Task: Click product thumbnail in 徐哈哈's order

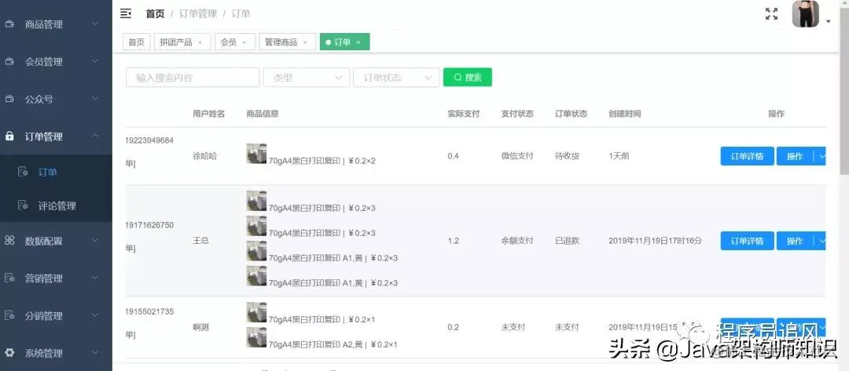Action: tap(256, 154)
